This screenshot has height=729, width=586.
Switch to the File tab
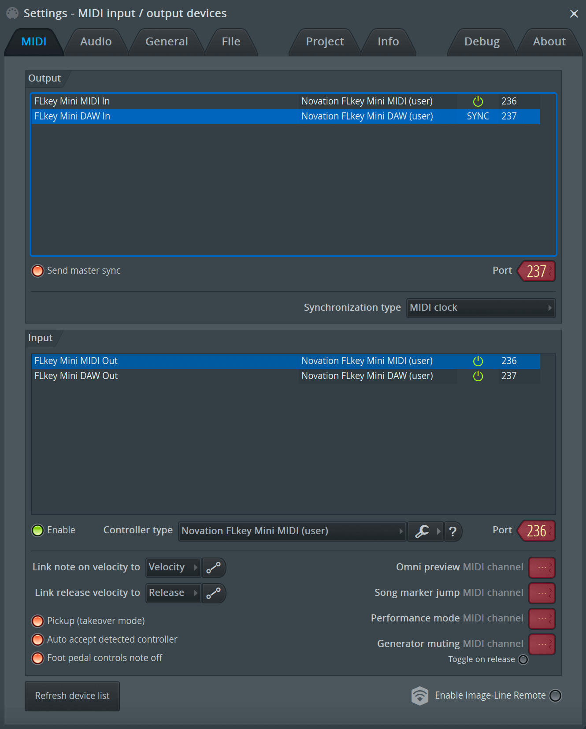pos(231,42)
